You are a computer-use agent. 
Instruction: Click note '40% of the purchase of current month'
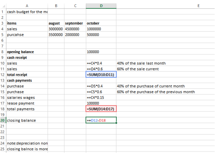(151, 86)
